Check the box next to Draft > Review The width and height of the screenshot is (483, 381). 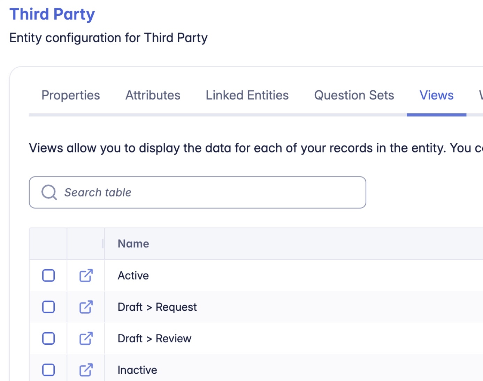[48, 338]
